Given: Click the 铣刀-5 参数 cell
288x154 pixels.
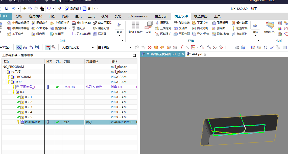Looking at the screenshot, I should (97, 87).
